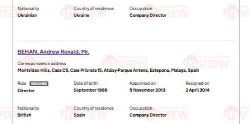
Task: Click the British nationality value
Action: [x=24, y=115]
